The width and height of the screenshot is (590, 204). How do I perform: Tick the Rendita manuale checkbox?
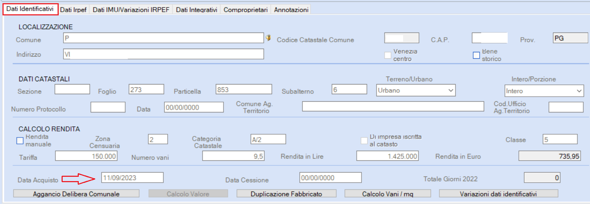(20, 141)
